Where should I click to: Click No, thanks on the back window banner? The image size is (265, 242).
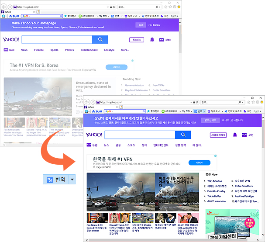pos(154,25)
